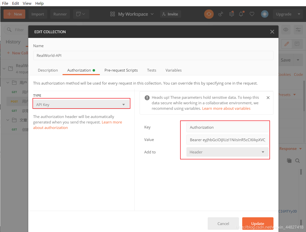
Task: Click the Import button
Action: [38, 14]
